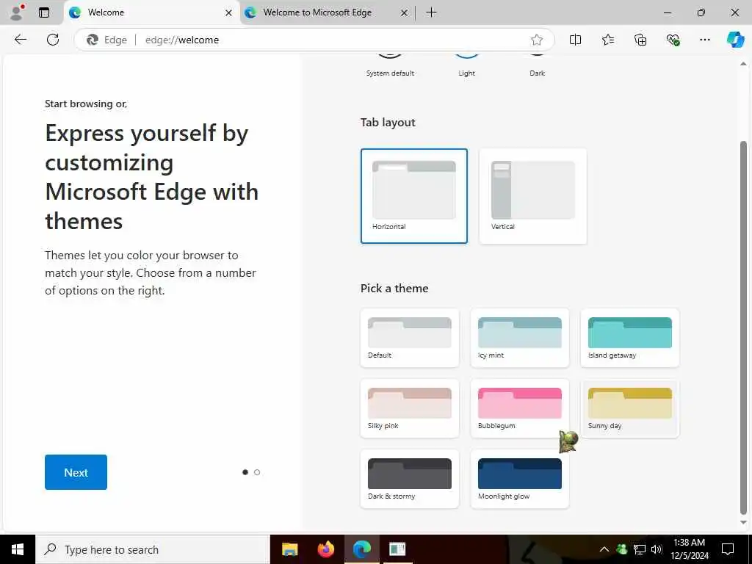Choose Vertical tab layout
This screenshot has width=752, height=564.
[533, 195]
